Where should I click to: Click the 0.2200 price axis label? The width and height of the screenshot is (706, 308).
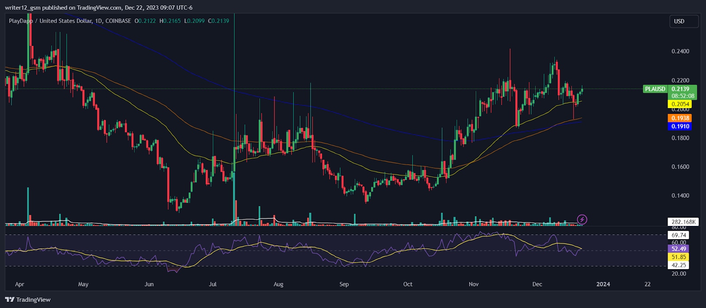pos(680,80)
